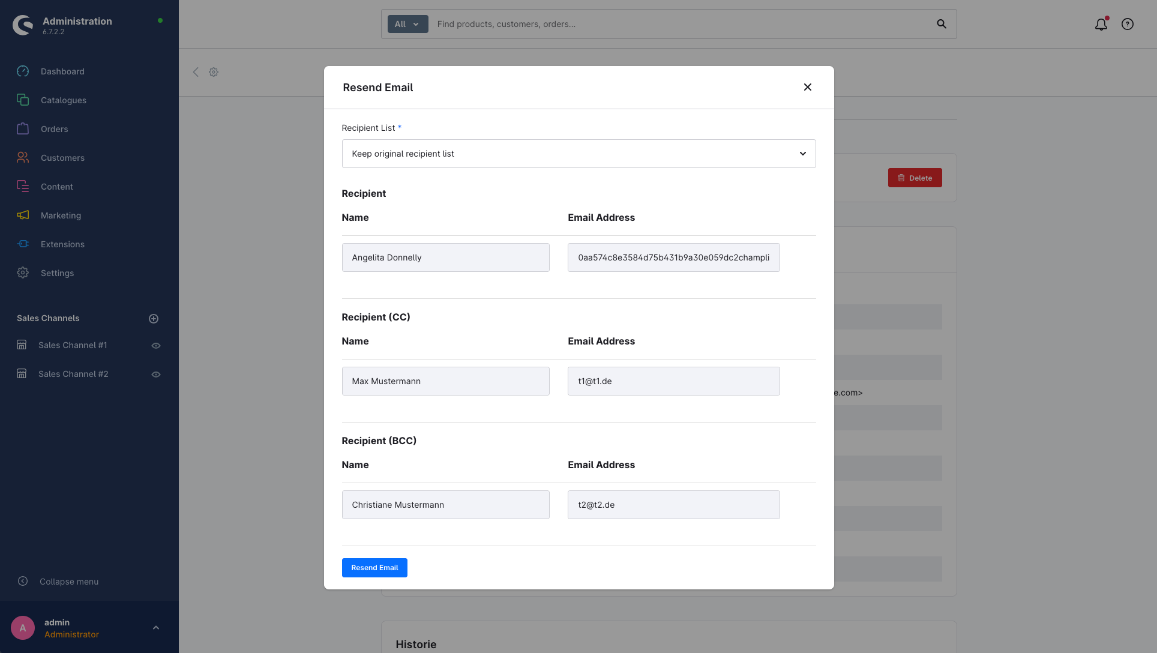Screen dimensions: 1157x653
Task: Close the Resend Email modal
Action: click(808, 87)
